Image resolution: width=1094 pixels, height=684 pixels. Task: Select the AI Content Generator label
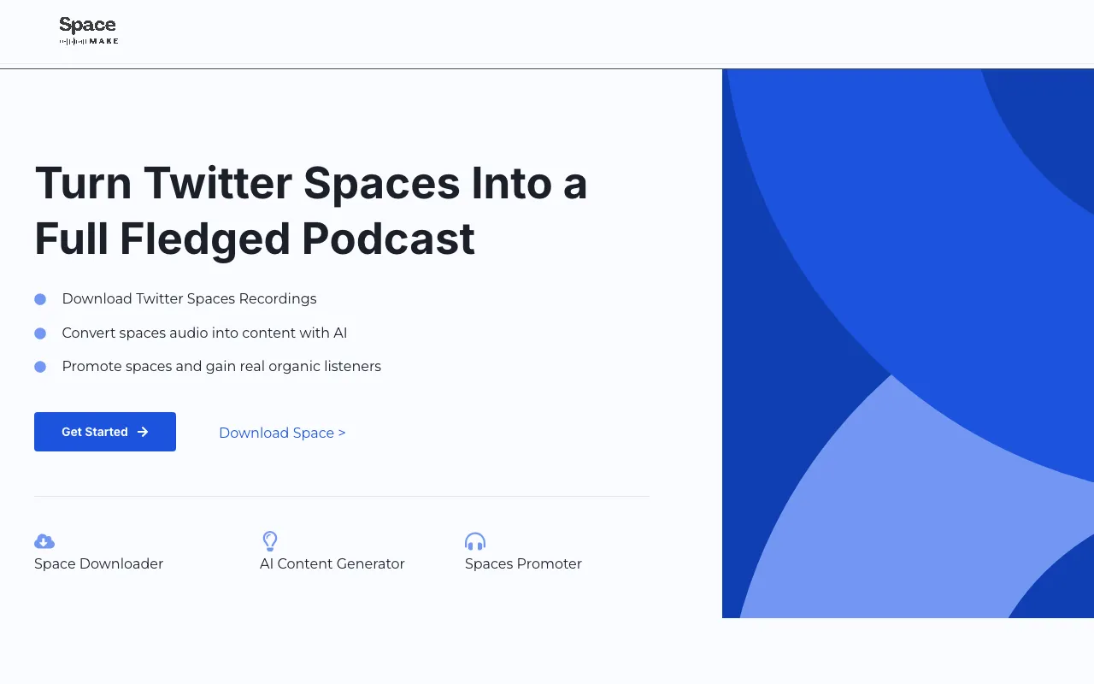click(332, 563)
